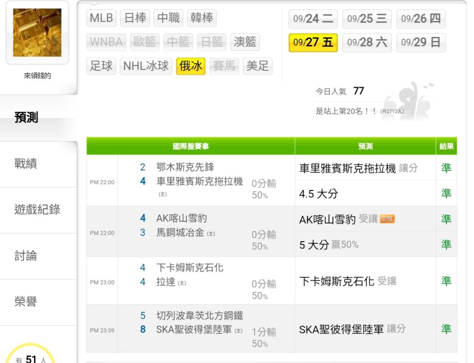The image size is (474, 363).
Task: Click the PM 23:59 match time
Action: (x=102, y=331)
